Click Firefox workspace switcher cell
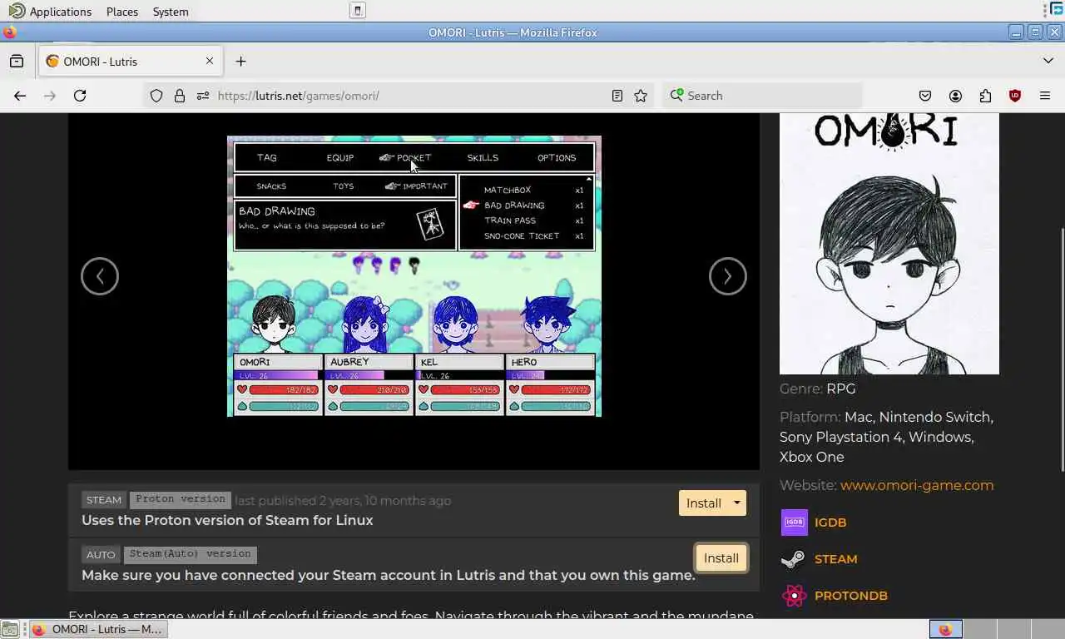 point(946,629)
